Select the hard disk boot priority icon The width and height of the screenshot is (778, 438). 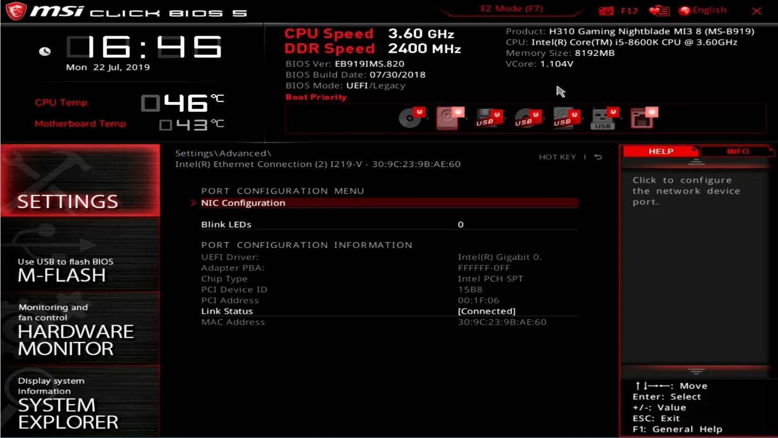click(x=450, y=118)
